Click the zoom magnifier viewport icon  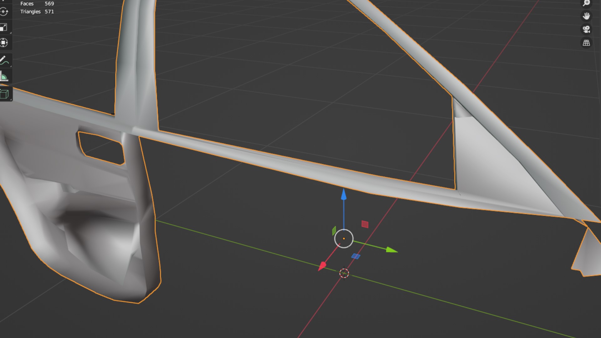click(x=586, y=3)
